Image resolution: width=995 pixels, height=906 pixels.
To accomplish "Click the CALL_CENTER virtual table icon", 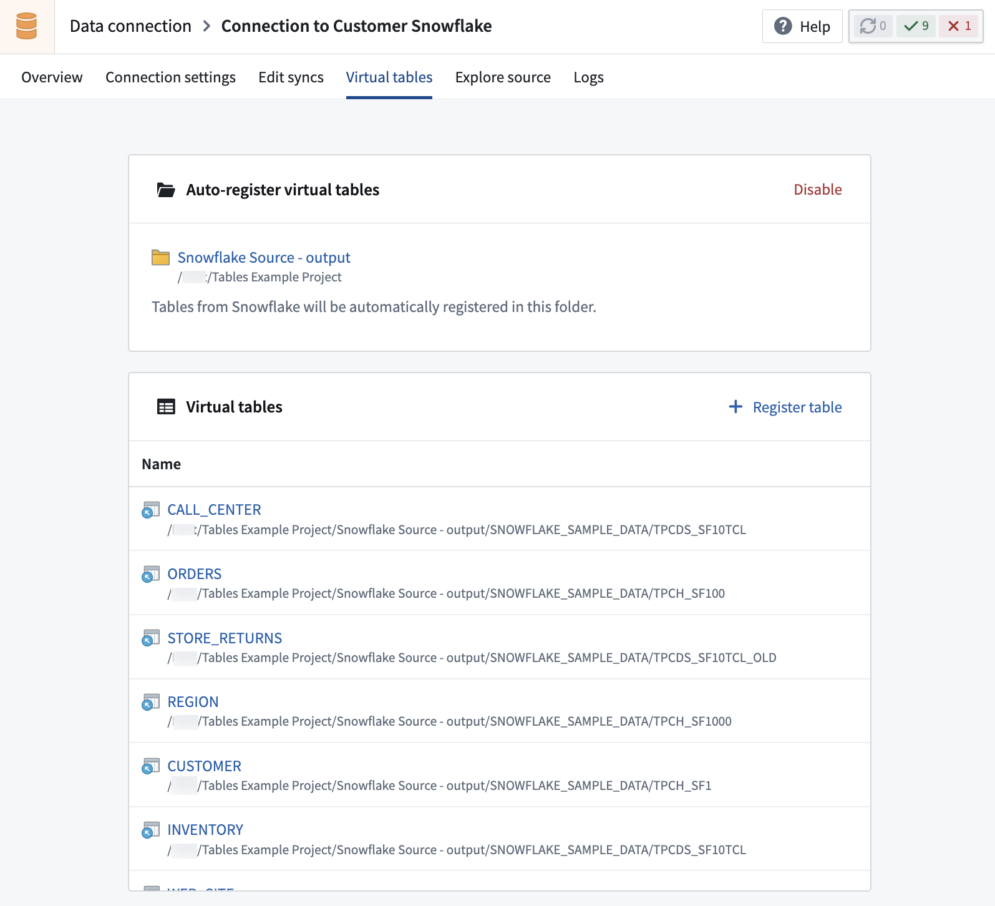I will coord(150,510).
